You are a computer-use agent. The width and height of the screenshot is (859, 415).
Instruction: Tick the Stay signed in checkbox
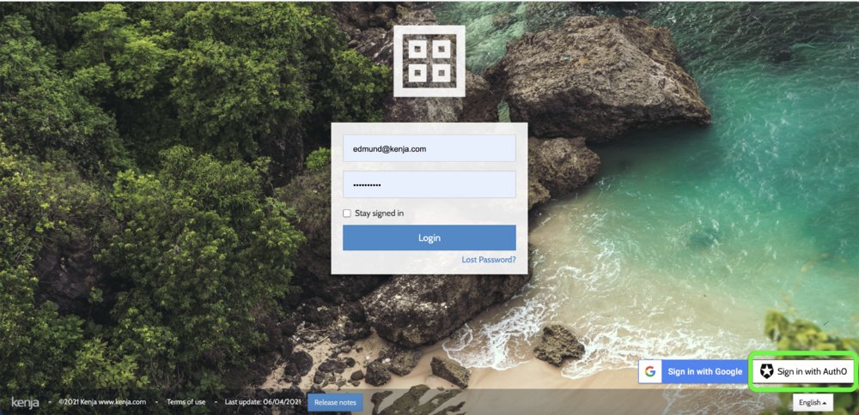(x=347, y=214)
